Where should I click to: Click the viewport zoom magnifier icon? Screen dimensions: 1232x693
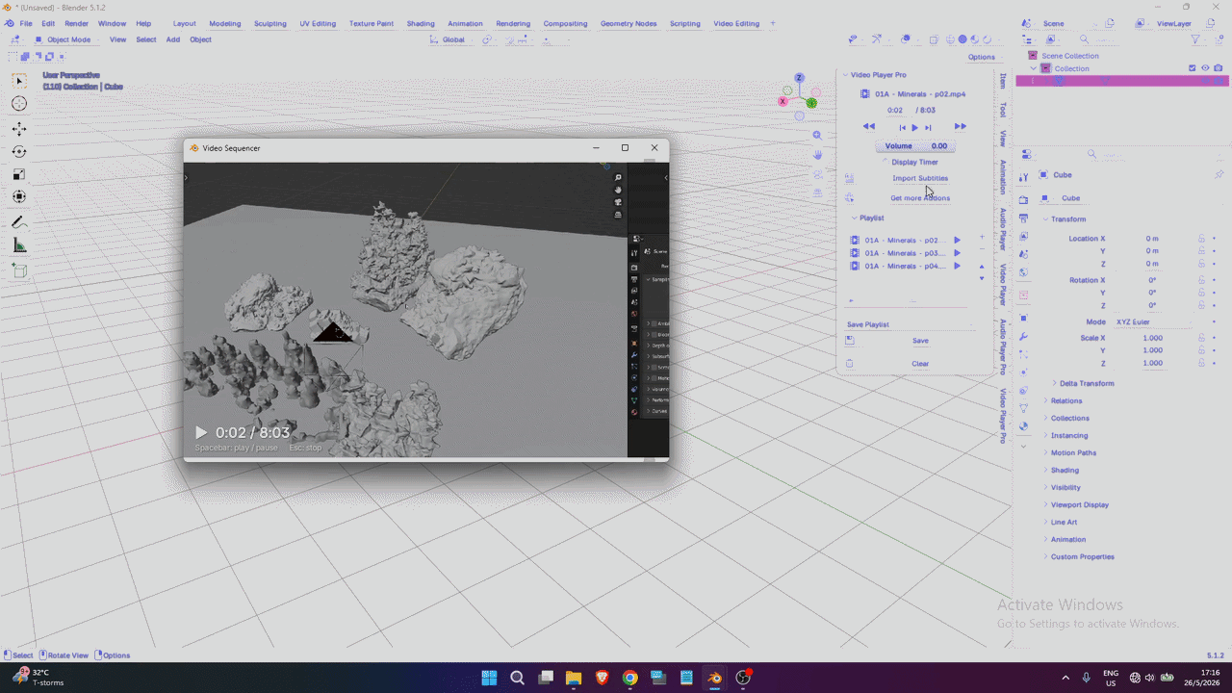tap(817, 136)
